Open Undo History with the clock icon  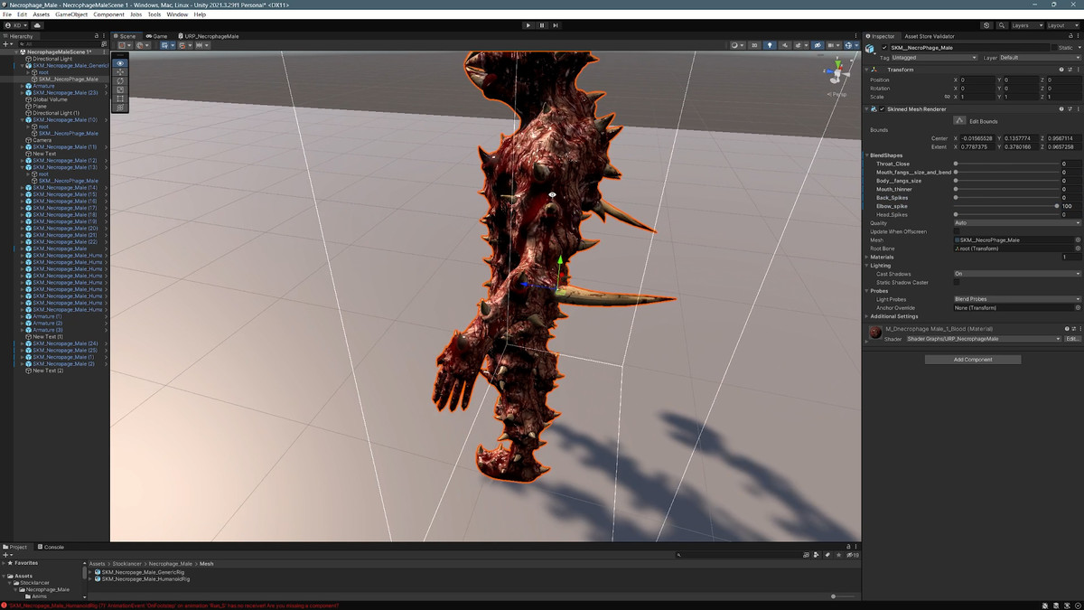pos(986,25)
